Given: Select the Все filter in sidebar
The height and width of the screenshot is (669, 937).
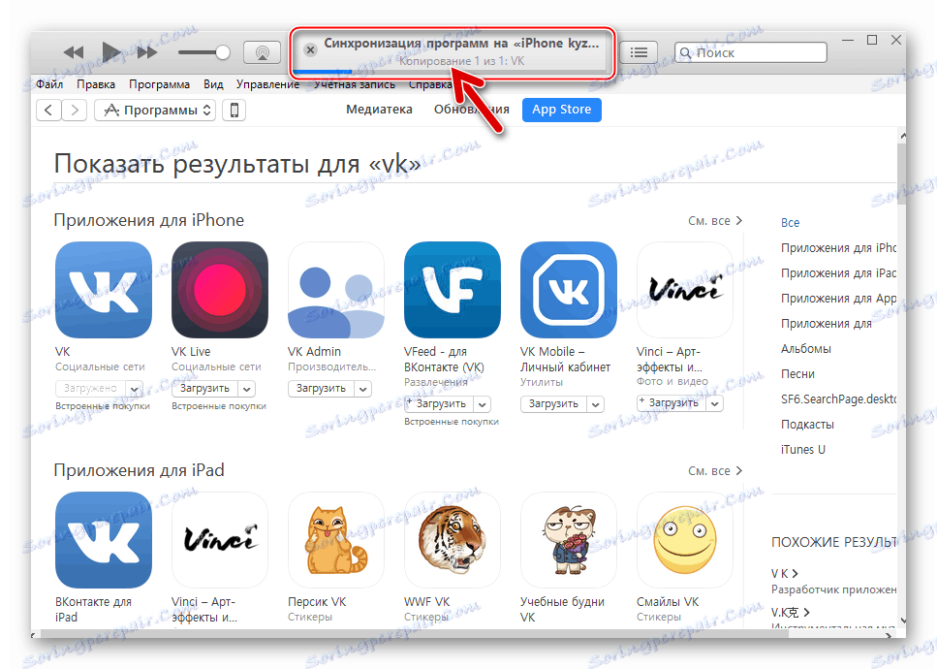Looking at the screenshot, I should point(790,222).
